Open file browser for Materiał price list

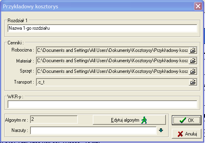coord(193,61)
